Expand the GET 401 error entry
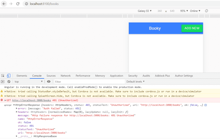This screenshot has width=220, height=139. click(x=5, y=100)
